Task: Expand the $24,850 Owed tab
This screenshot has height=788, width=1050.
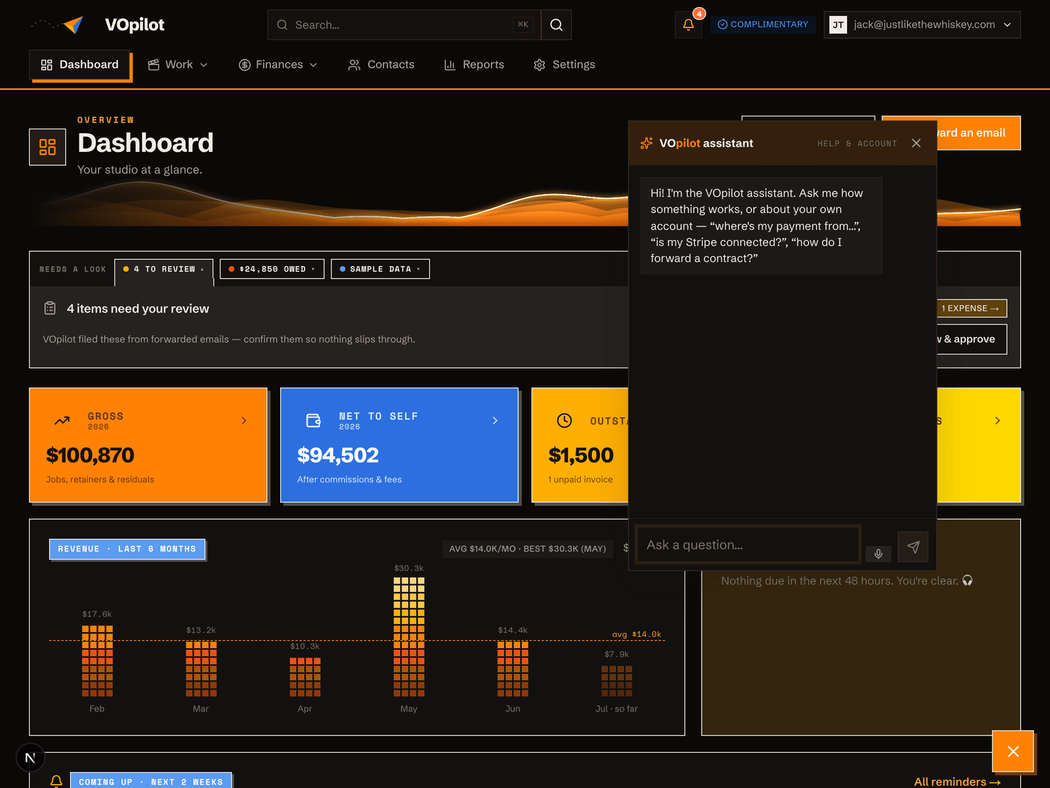Action: pos(272,269)
